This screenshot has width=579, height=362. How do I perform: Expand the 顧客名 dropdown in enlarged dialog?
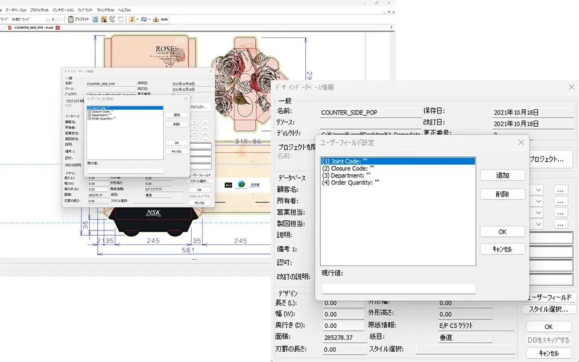[x=539, y=189]
